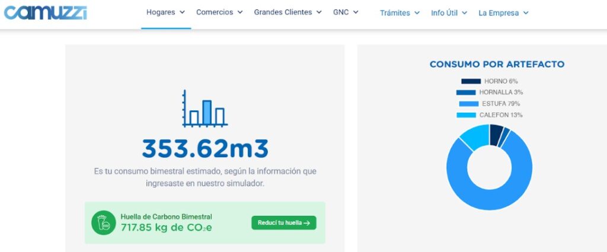Click the ESTUFA legend swatch
The width and height of the screenshot is (607, 252).
point(469,104)
